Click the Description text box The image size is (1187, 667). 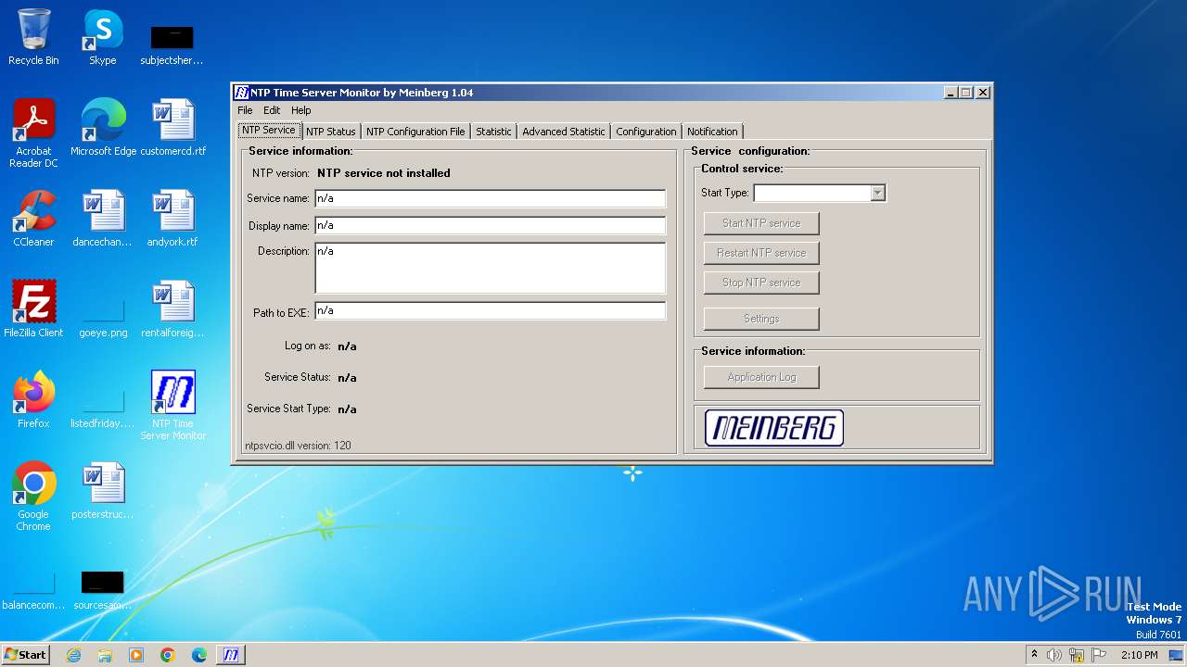point(491,269)
